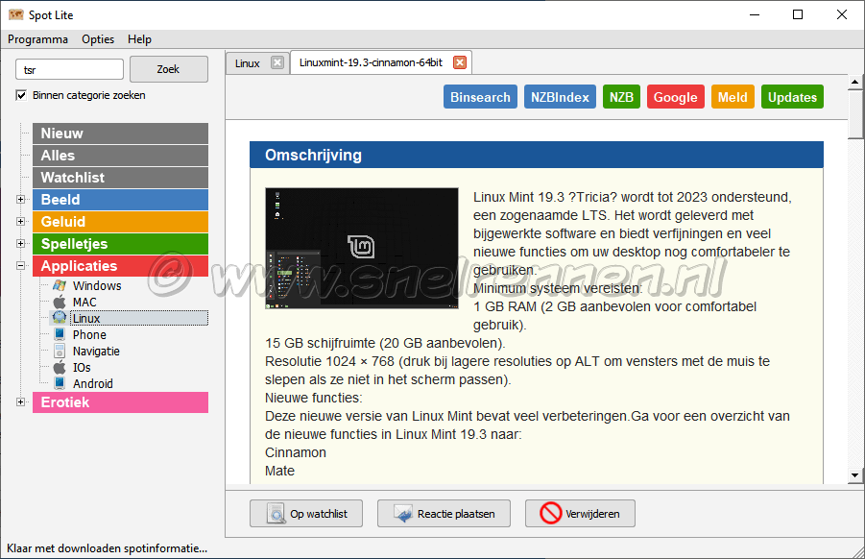
Task: Click the magnifier icon on Op watchlist button
Action: tap(276, 514)
